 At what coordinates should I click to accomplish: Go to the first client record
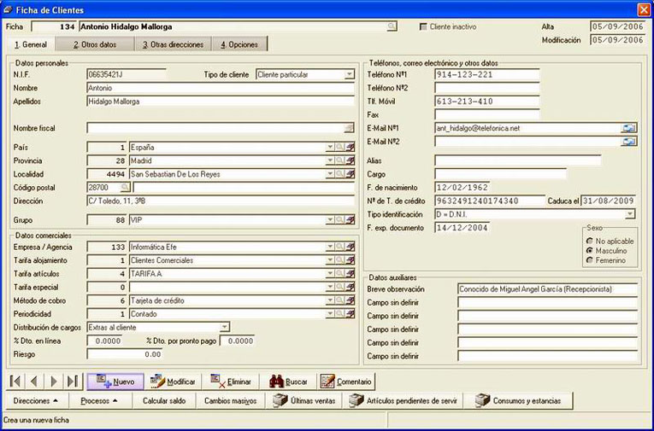tap(15, 381)
